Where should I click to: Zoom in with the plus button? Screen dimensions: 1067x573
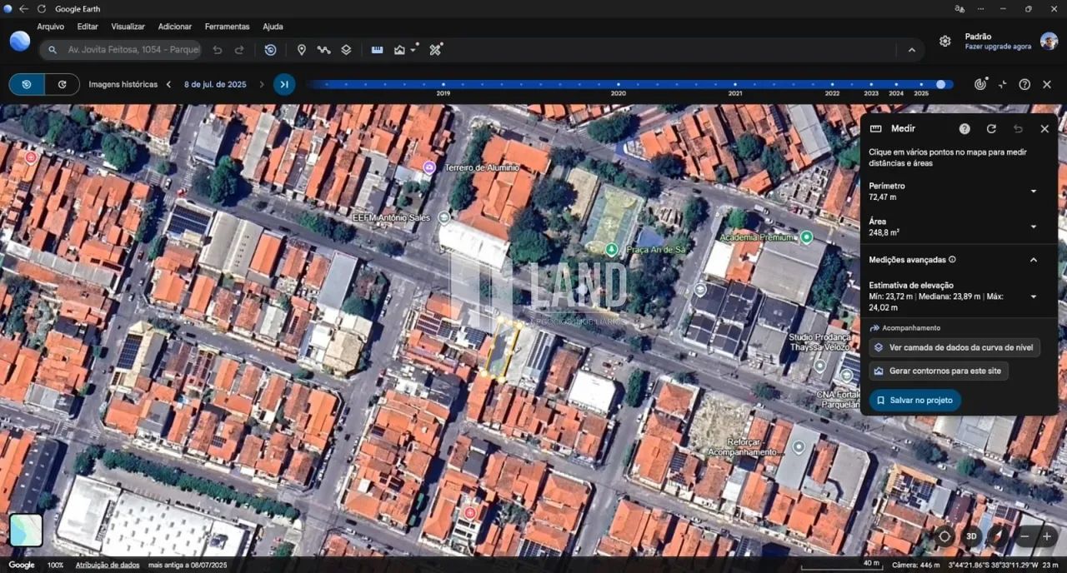(1047, 536)
